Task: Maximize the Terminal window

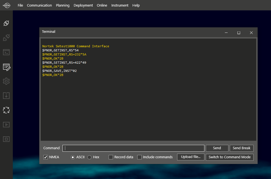Action: pos(239,33)
